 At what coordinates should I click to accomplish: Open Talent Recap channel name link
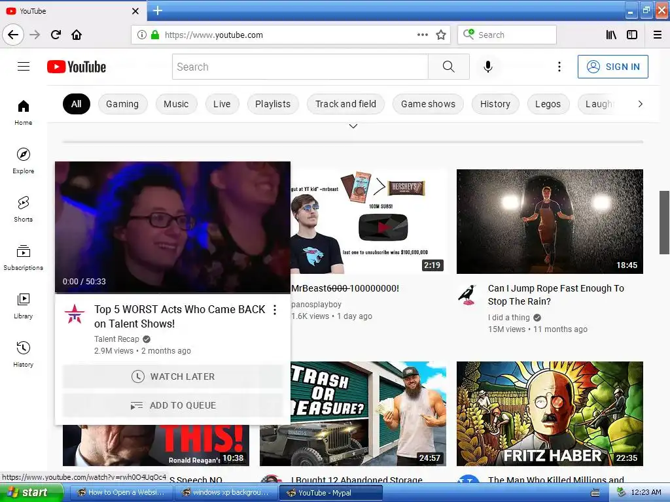coord(116,339)
